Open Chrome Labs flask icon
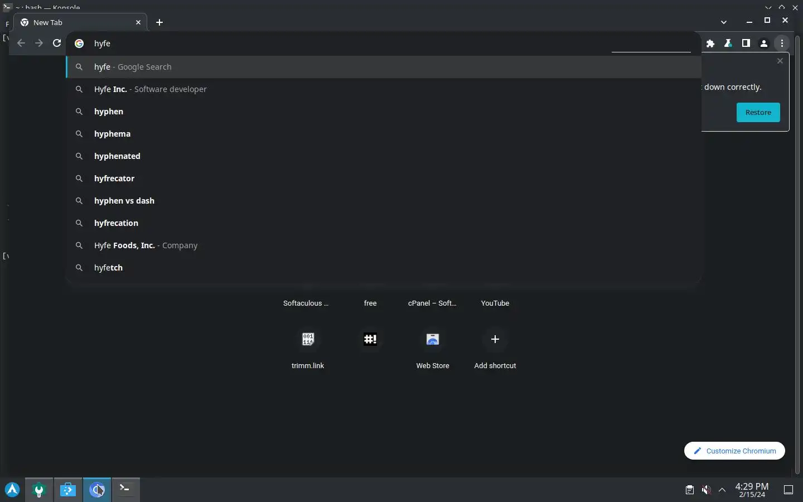Image resolution: width=803 pixels, height=502 pixels. coord(728,43)
